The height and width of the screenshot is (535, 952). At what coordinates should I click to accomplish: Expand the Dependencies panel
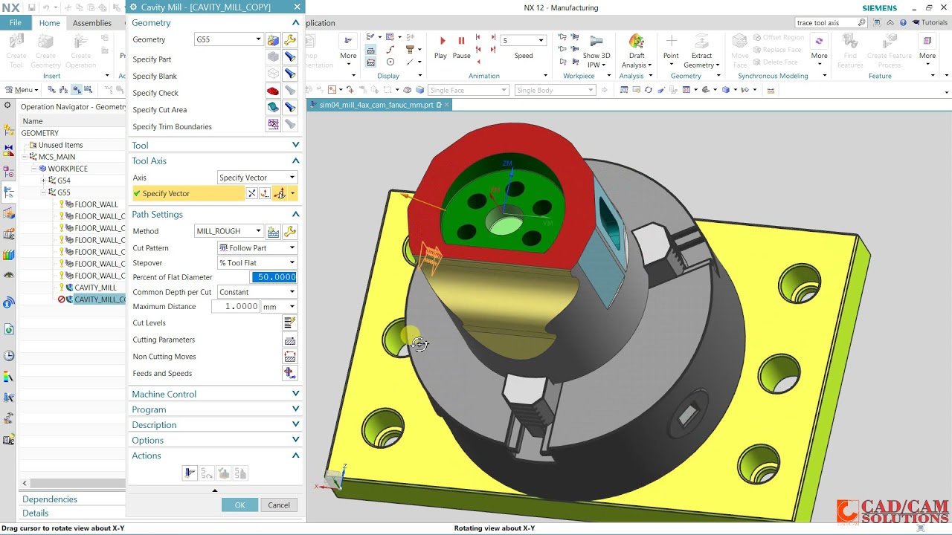[50, 499]
